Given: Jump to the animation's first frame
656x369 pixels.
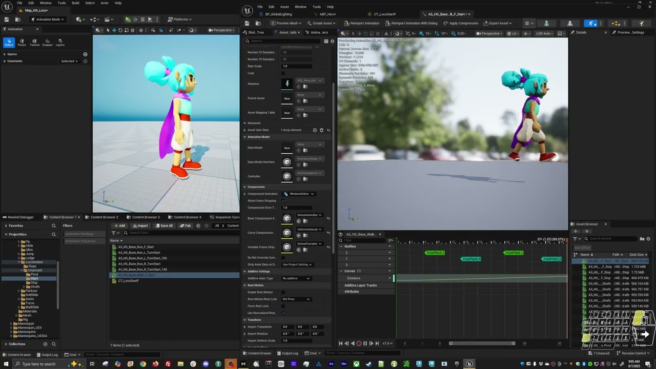Looking at the screenshot, I should tap(340, 343).
